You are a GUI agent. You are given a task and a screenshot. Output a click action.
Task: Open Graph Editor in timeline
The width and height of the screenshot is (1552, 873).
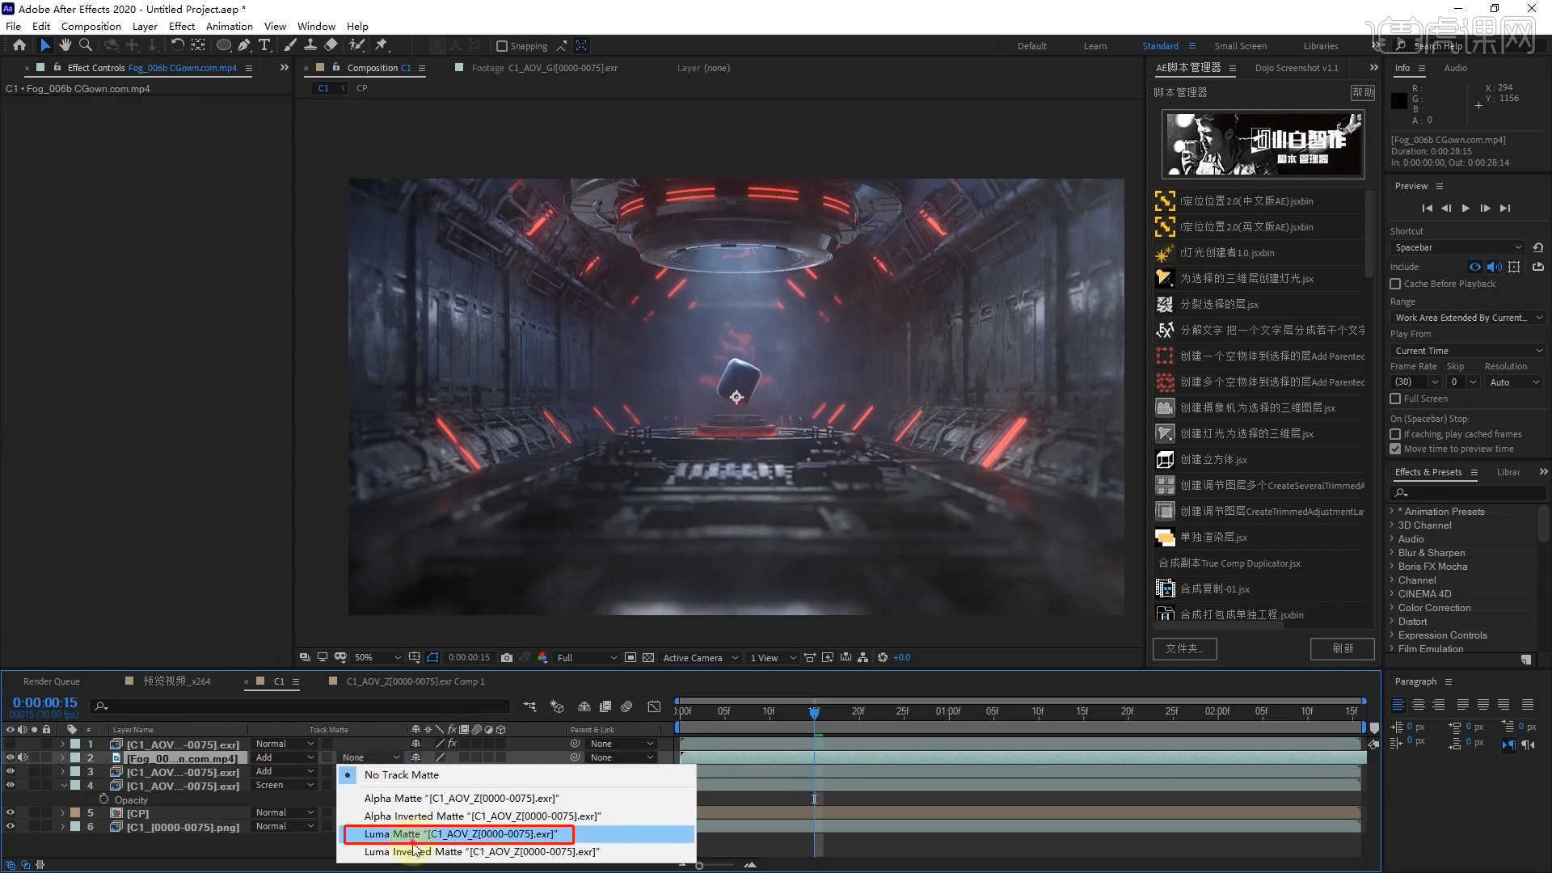[654, 706]
